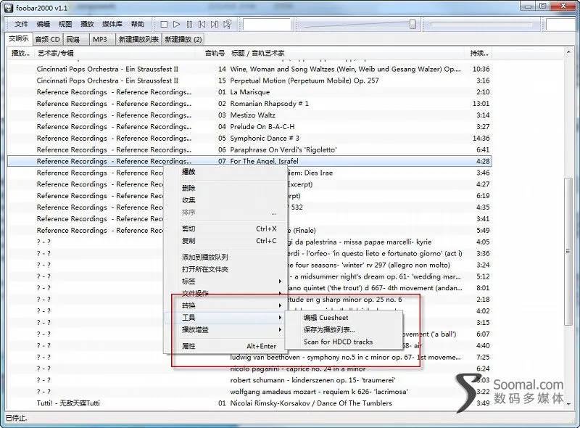This screenshot has height=428, width=580.
Task: Choose 打开所在文件夹 in context menu
Action: tap(225, 269)
